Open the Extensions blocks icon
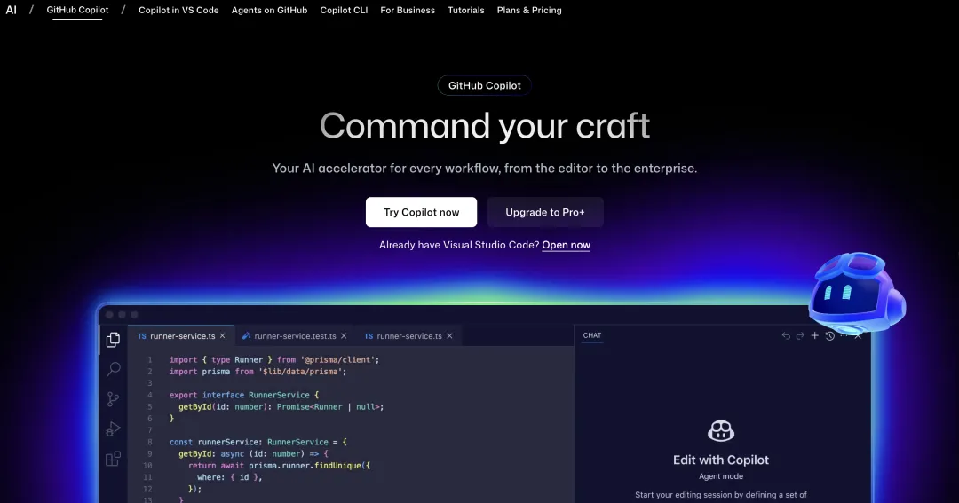Screen dimensions: 959x503 (x=113, y=459)
